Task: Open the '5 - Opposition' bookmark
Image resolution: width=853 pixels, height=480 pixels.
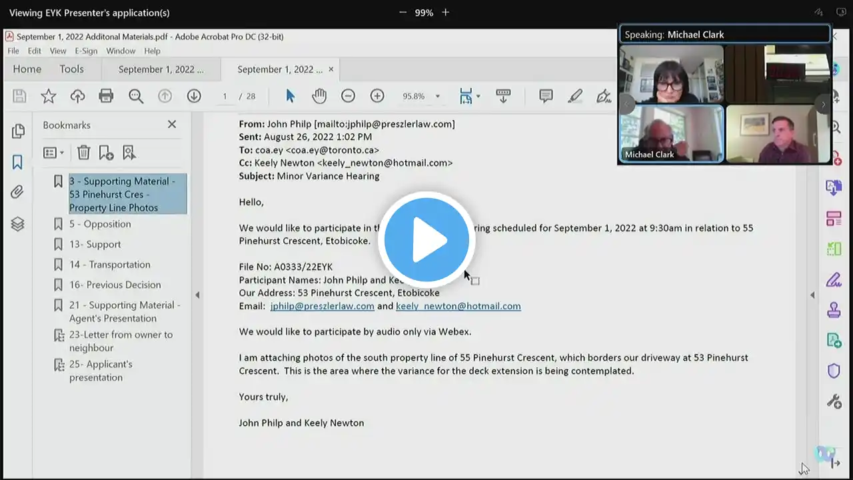Action: click(x=100, y=224)
